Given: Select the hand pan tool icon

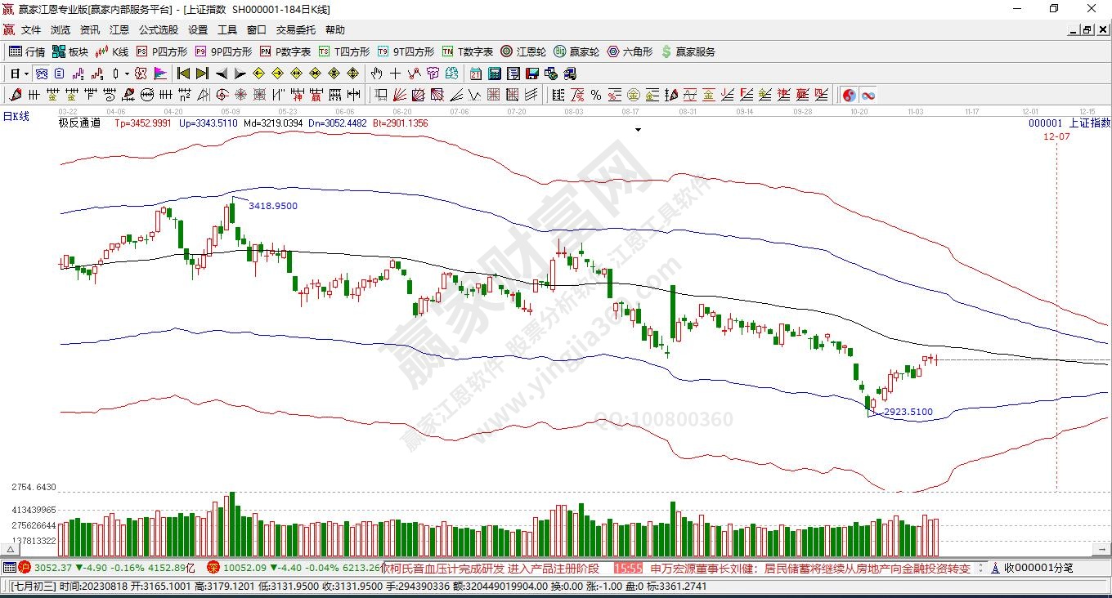Looking at the screenshot, I should click(376, 74).
